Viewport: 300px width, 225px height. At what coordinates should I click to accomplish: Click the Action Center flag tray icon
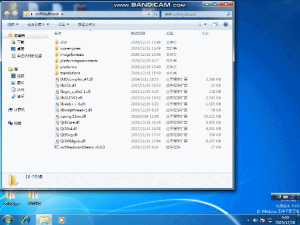(x=262, y=220)
